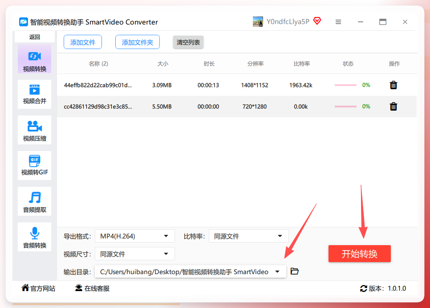The width and height of the screenshot is (430, 308).
Task: Open the 视频合并 video merge tool
Action: tap(35, 94)
